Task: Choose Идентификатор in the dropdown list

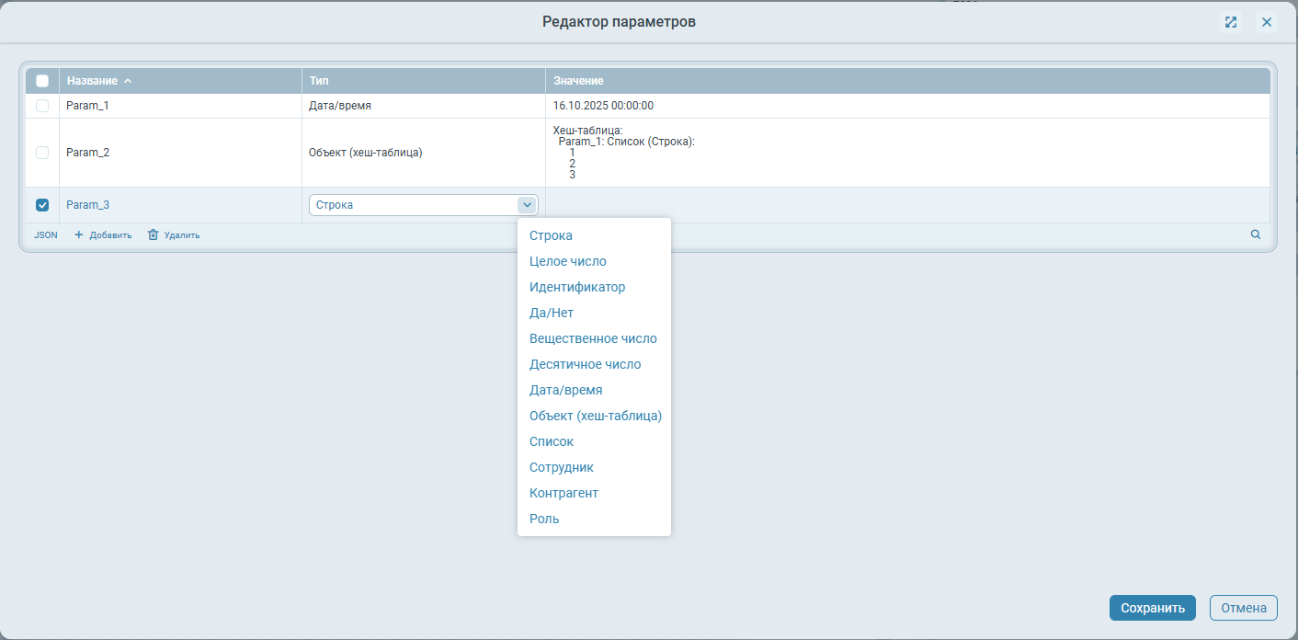Action: point(576,287)
